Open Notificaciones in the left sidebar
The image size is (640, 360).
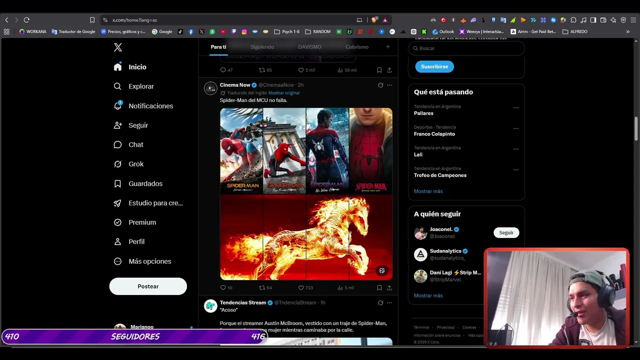pos(143,106)
